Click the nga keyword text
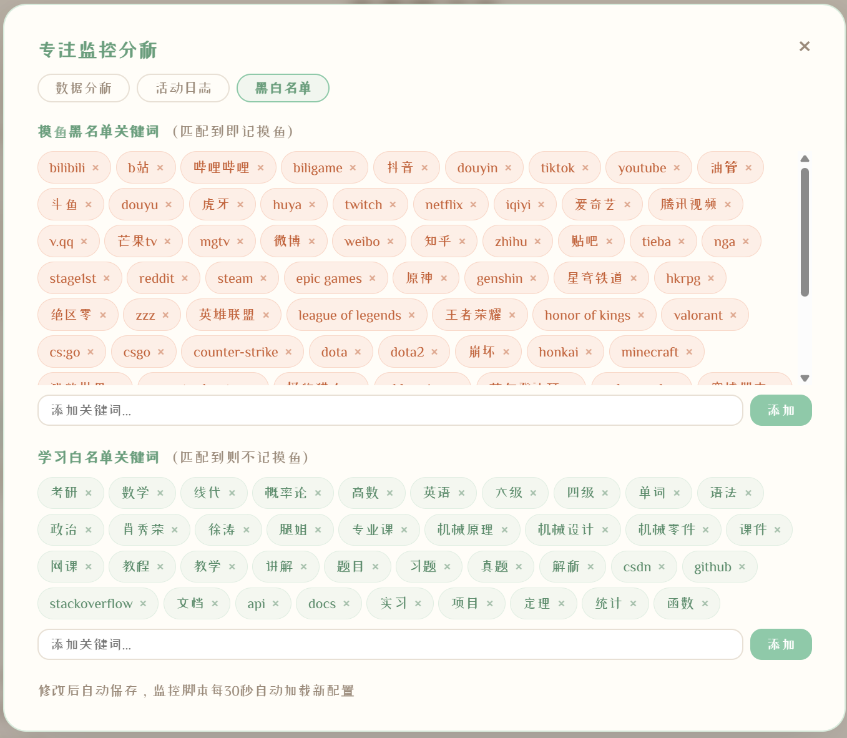This screenshot has width=847, height=738. tap(725, 242)
